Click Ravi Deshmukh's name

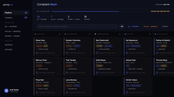(x=102, y=40)
